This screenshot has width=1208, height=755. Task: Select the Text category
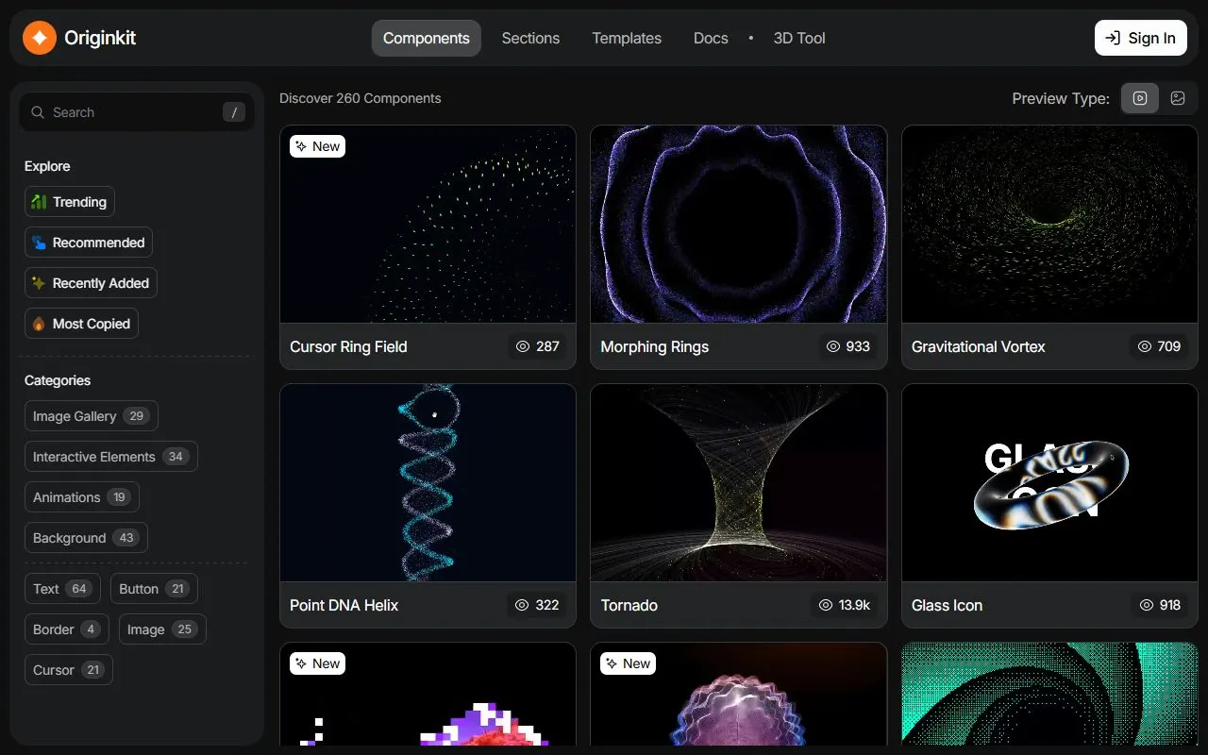point(63,589)
